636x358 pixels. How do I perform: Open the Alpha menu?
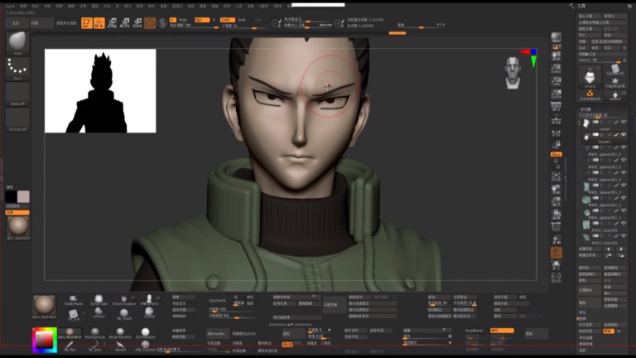10,6
